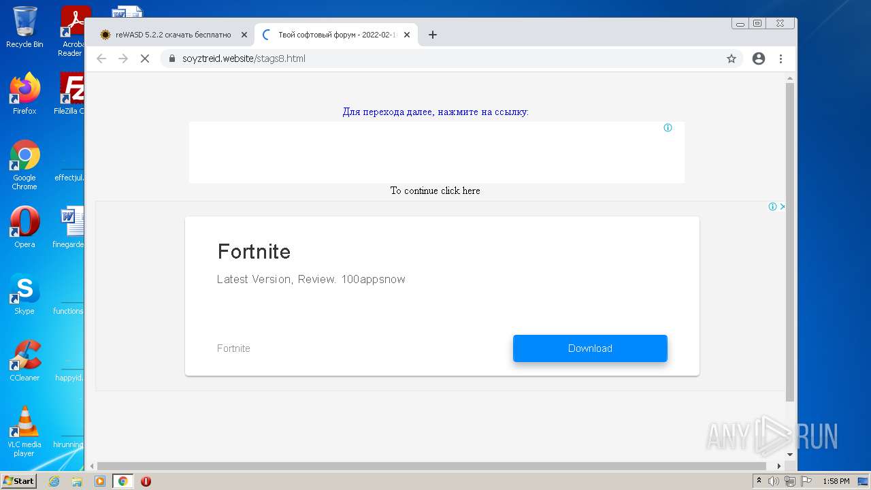
Task: Click the scroll down arrow of the page
Action: [790, 454]
